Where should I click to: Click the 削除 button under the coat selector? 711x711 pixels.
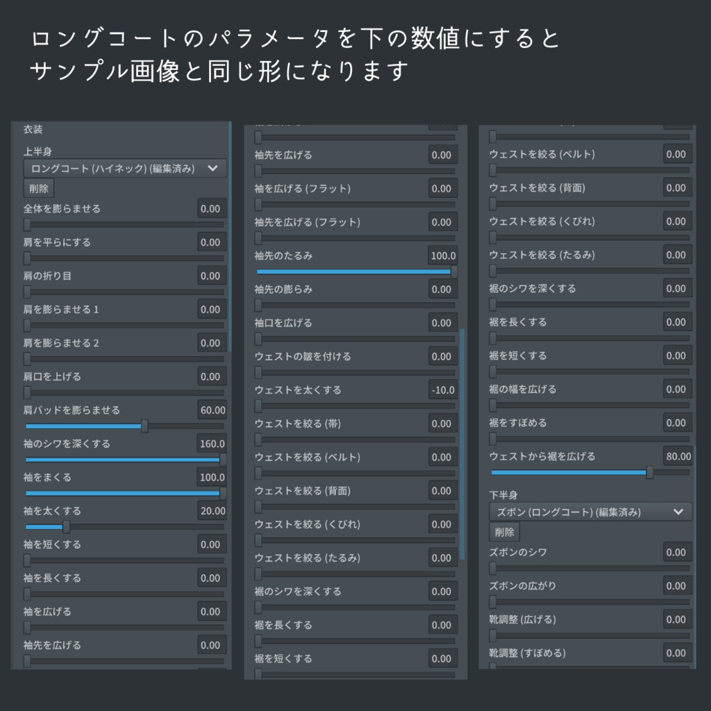pos(38,188)
